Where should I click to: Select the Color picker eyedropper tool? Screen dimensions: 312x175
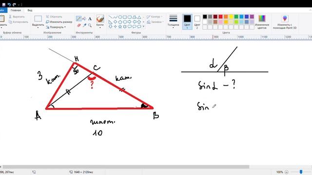pos(84,25)
